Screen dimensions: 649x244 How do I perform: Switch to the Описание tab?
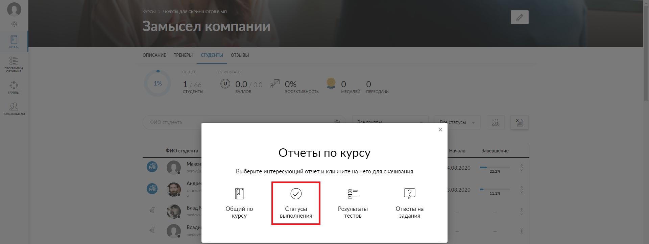154,55
